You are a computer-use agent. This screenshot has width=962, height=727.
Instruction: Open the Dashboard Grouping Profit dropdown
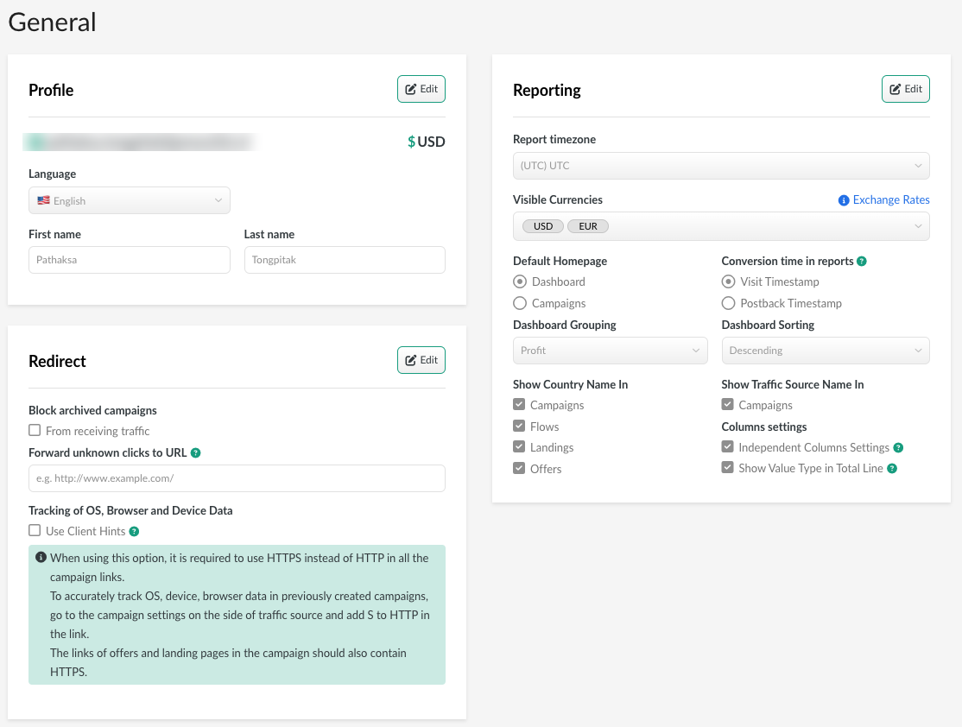coord(610,351)
